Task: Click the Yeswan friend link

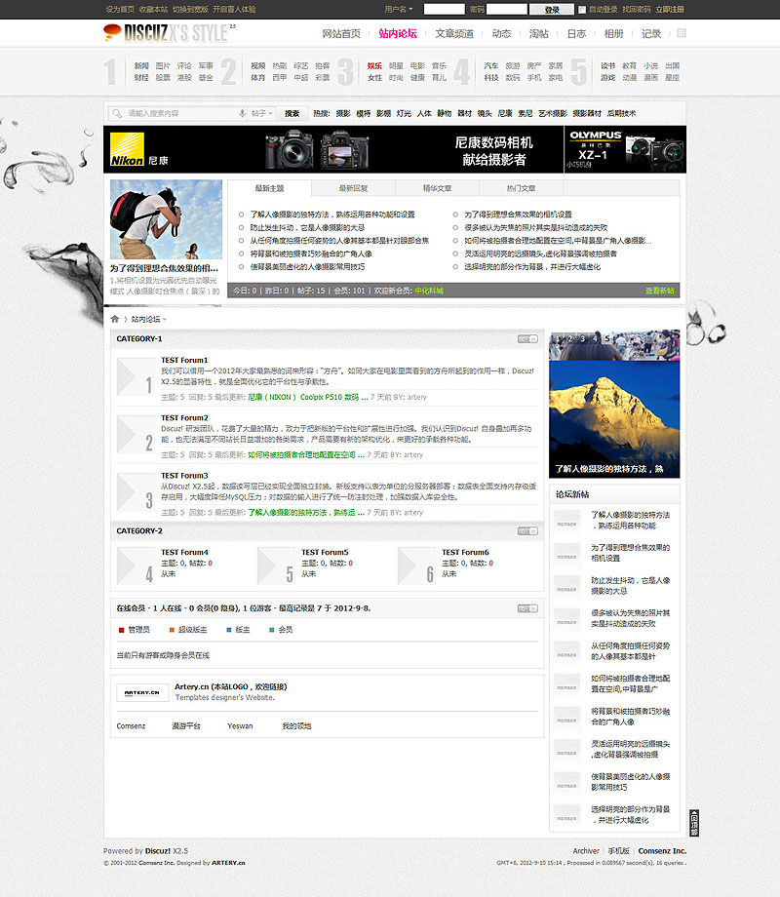Action: coord(240,726)
